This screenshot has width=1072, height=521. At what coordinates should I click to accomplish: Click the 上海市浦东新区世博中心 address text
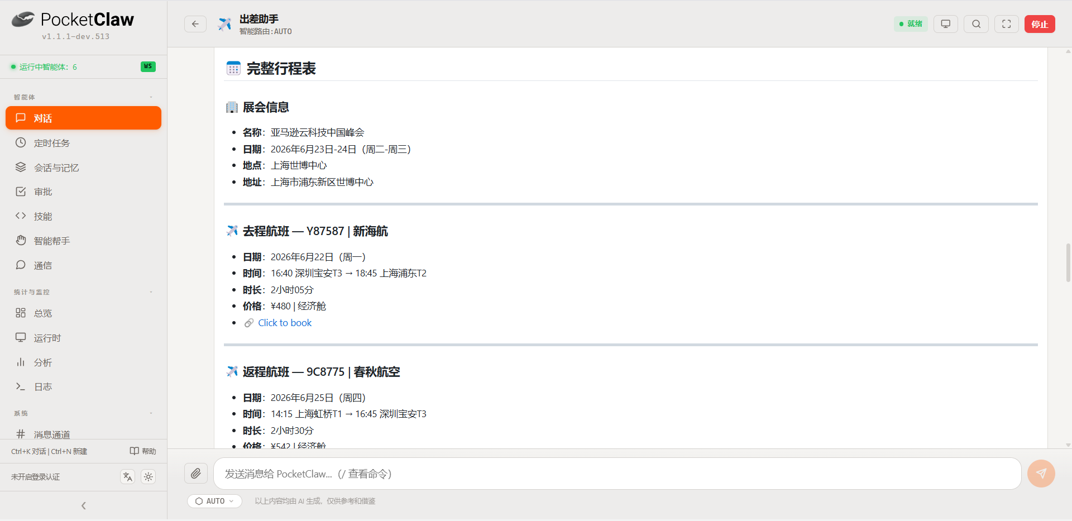(322, 182)
